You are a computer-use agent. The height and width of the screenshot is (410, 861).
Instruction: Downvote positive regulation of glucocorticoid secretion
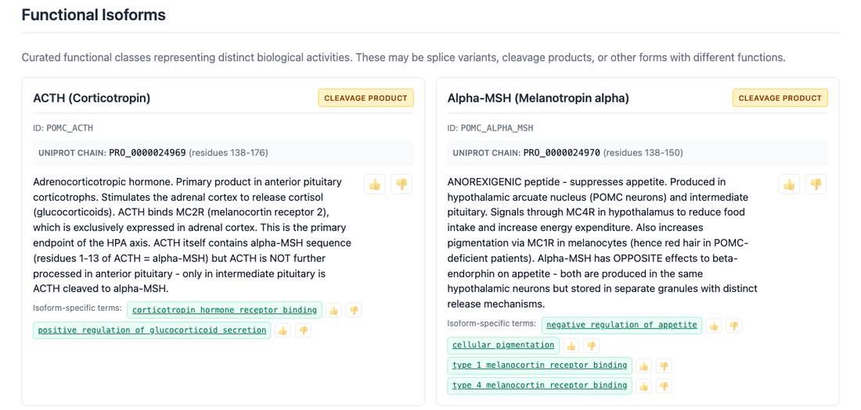click(x=303, y=330)
